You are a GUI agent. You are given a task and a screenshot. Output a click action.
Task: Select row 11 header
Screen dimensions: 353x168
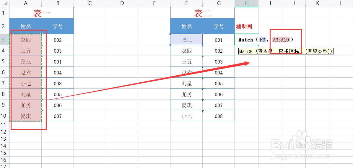(x=4, y=124)
